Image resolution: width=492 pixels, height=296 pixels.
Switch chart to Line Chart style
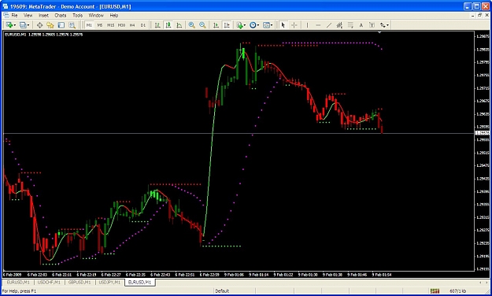[179, 25]
